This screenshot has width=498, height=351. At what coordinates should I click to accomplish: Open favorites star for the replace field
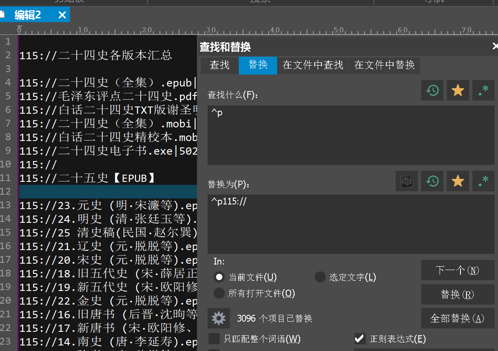(x=458, y=181)
